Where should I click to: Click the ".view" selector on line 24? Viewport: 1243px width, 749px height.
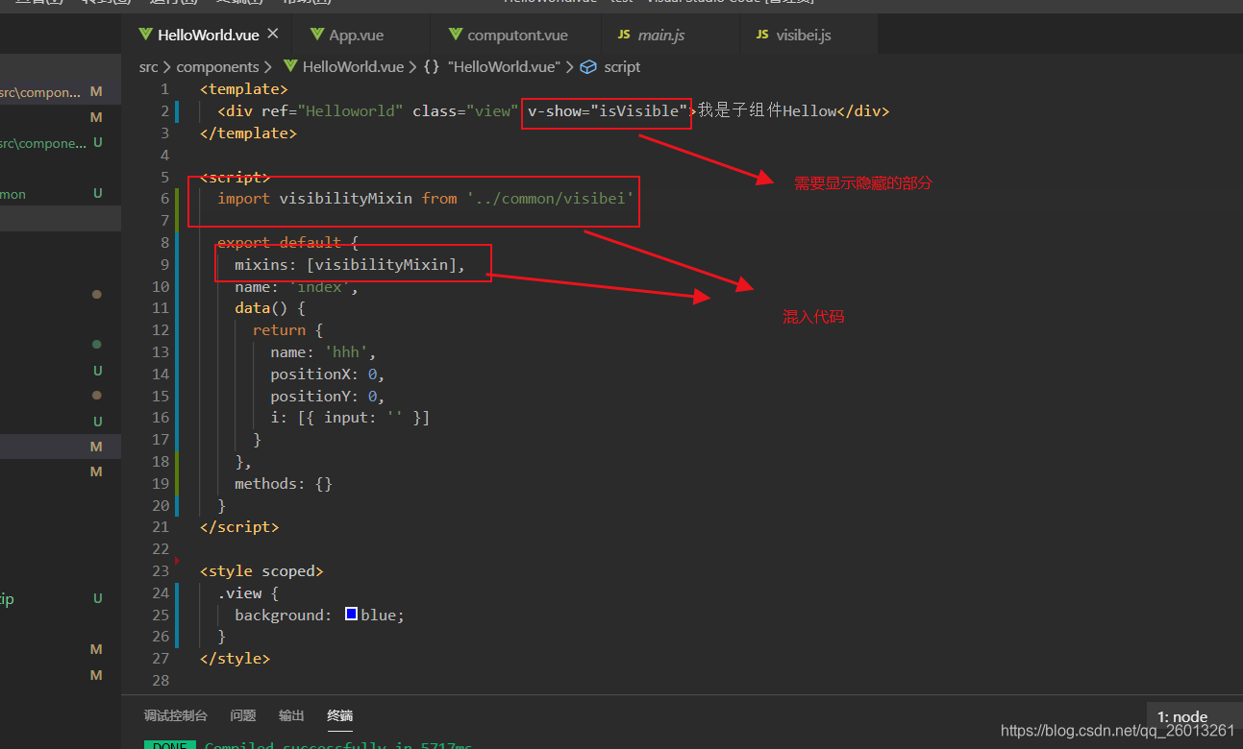239,593
